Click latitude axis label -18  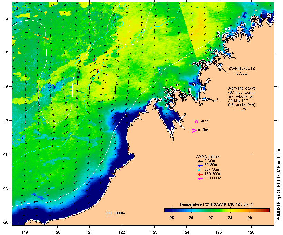pyautogui.click(x=5, y=154)
